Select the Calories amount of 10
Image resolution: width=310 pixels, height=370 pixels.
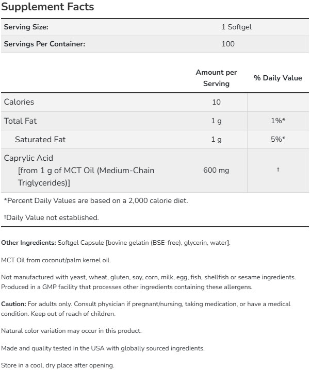pos(216,102)
